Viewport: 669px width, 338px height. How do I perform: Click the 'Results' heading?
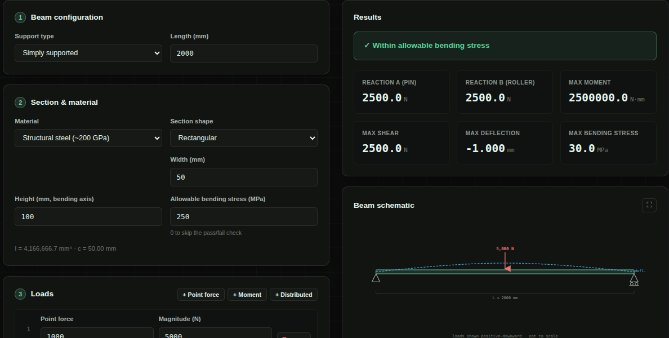(x=367, y=17)
